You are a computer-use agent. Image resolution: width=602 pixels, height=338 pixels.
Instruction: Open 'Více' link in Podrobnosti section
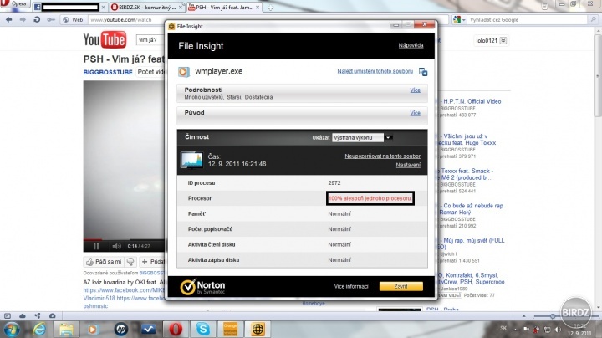click(415, 90)
